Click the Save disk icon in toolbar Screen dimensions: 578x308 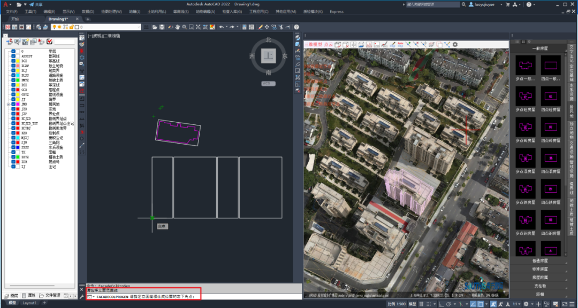[162, 27]
